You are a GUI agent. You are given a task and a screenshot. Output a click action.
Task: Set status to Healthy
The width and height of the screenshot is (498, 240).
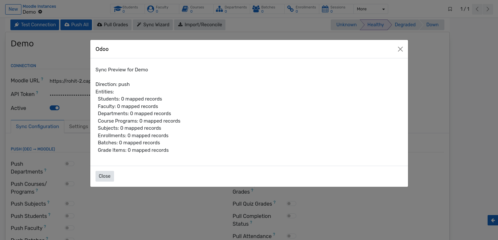[376, 25]
